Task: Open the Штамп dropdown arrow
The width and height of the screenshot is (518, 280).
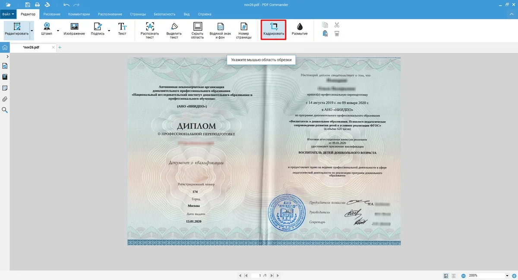Action: 58,30
